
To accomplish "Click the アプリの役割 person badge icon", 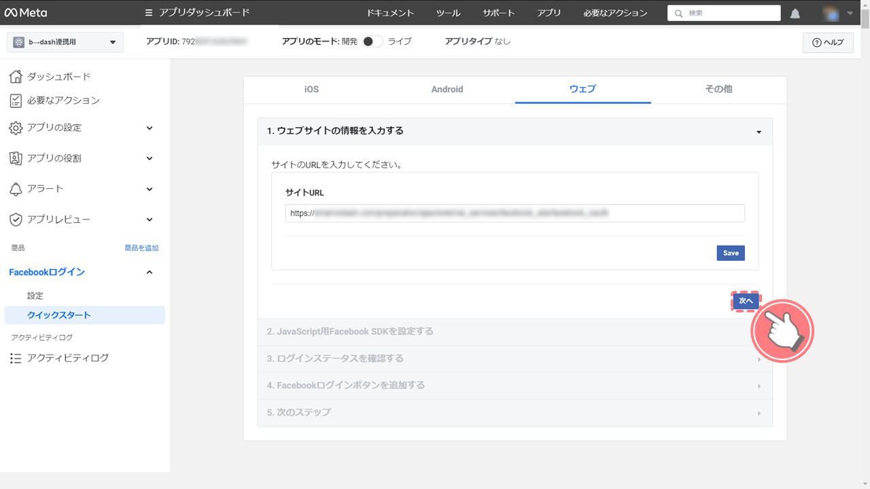I will (x=16, y=158).
